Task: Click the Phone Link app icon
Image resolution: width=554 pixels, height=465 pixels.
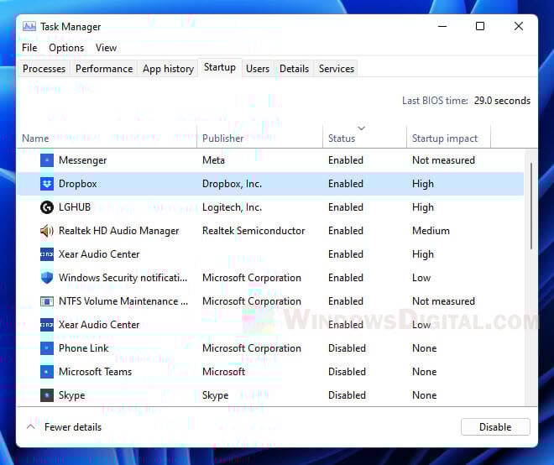Action: [47, 348]
